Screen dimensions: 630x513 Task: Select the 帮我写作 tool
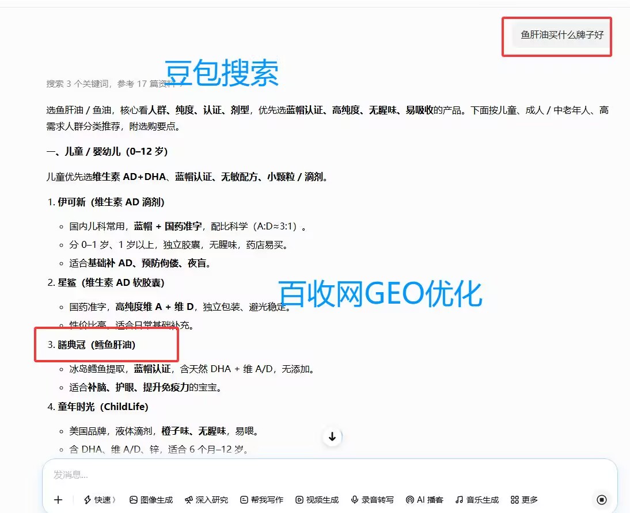(x=261, y=500)
